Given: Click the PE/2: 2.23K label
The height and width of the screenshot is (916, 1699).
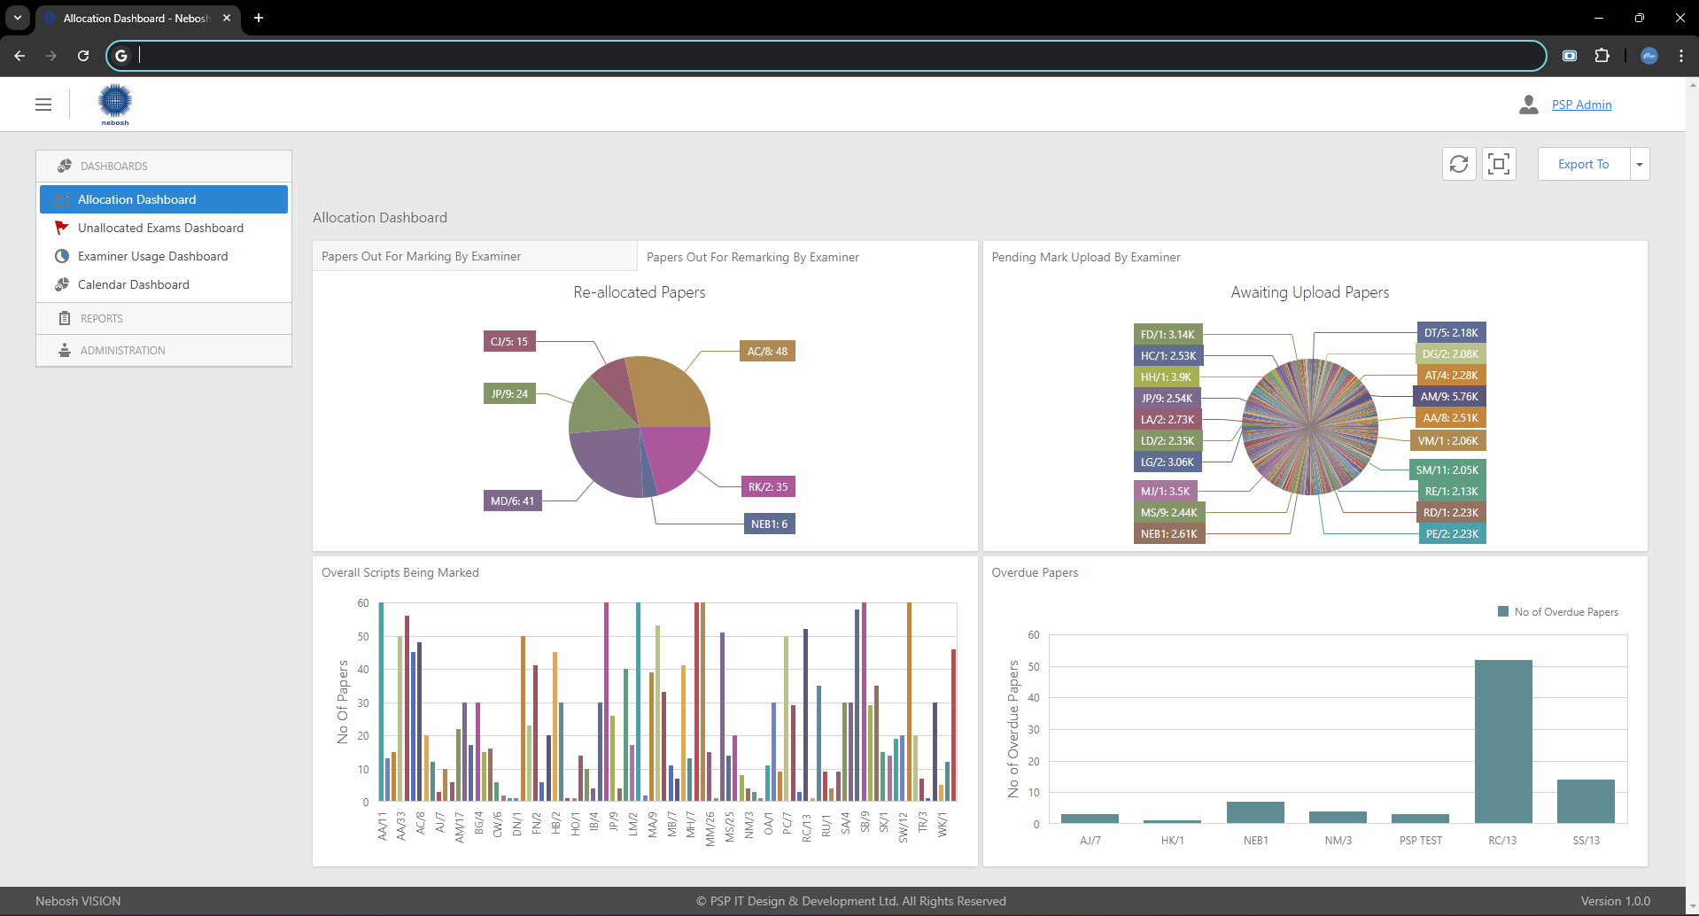Looking at the screenshot, I should click(x=1452, y=534).
